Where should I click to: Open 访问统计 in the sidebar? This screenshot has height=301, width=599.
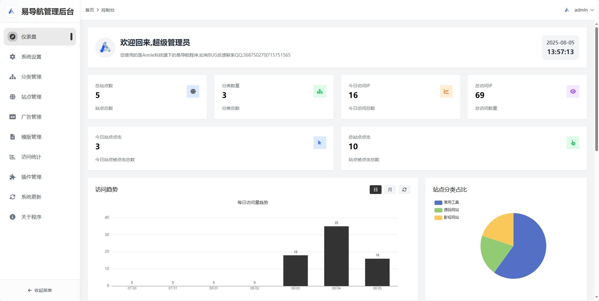tap(31, 157)
